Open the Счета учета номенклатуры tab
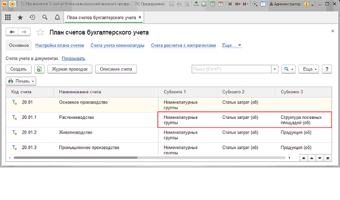 [x=117, y=45]
